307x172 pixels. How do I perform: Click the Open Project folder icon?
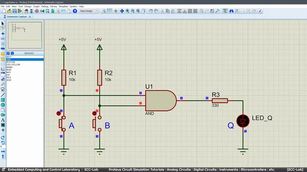pos(9,11)
